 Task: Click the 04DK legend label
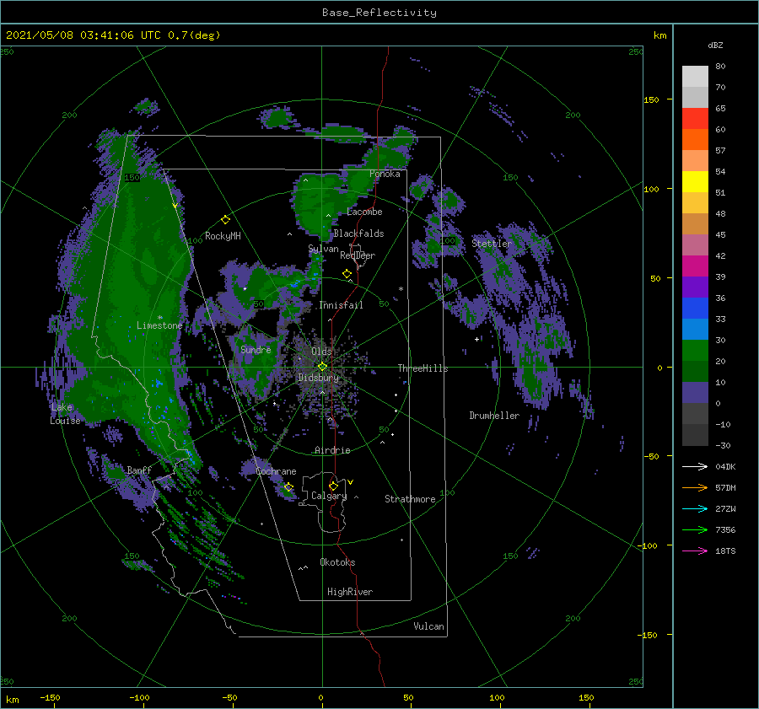pyautogui.click(x=725, y=466)
